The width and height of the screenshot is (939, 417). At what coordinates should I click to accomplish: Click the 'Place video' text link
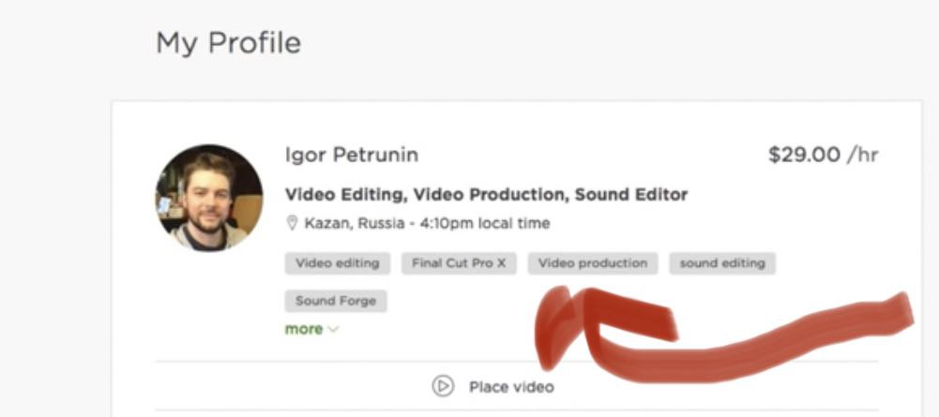point(511,387)
